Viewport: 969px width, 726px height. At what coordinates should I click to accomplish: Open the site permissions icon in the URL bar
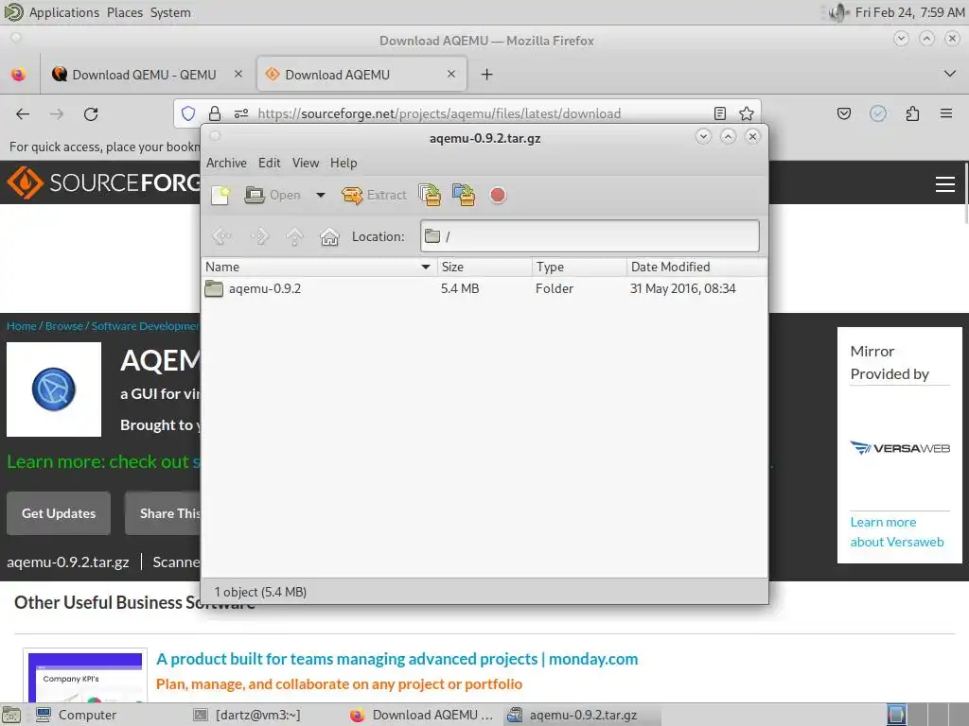coord(241,113)
